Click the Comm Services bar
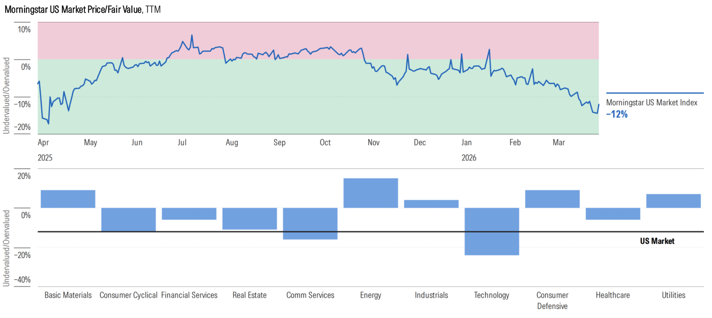712x318 pixels. pyautogui.click(x=310, y=223)
